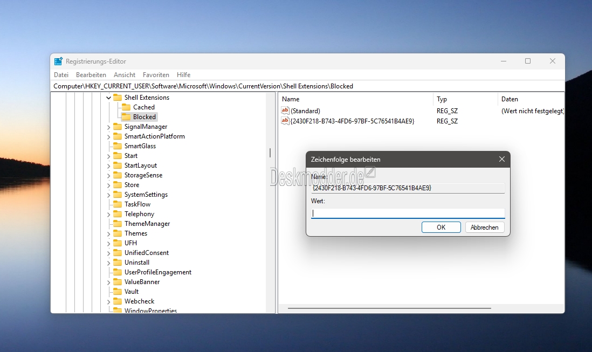Close the Zeichenfolge bearbeiten dialog
Viewport: 592px width, 352px height.
pos(502,159)
